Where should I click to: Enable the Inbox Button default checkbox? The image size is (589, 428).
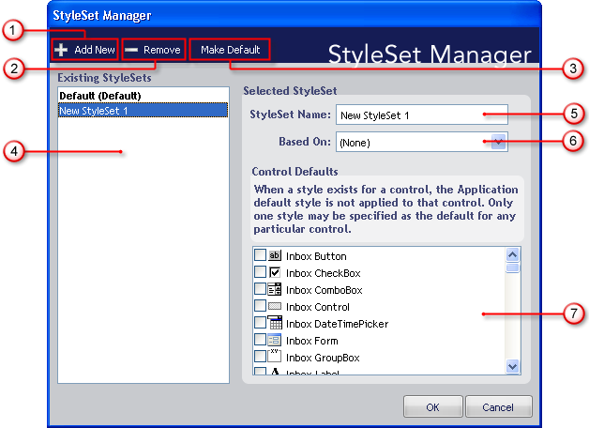260,255
